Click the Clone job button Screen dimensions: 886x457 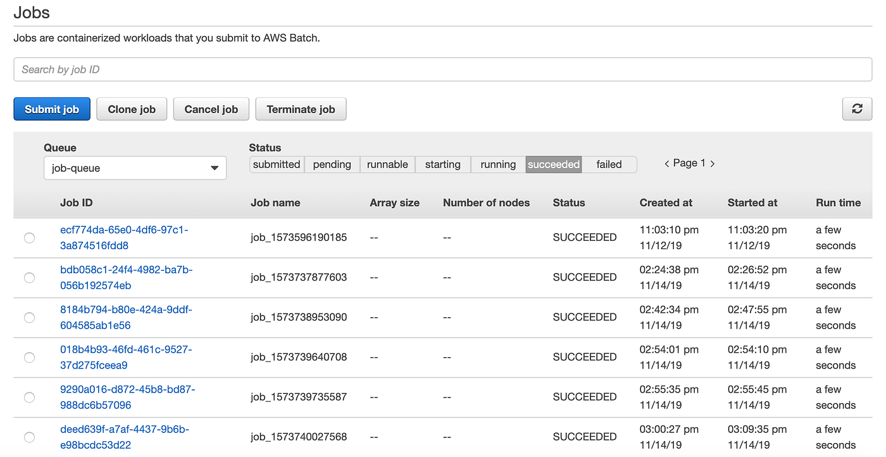pyautogui.click(x=131, y=109)
